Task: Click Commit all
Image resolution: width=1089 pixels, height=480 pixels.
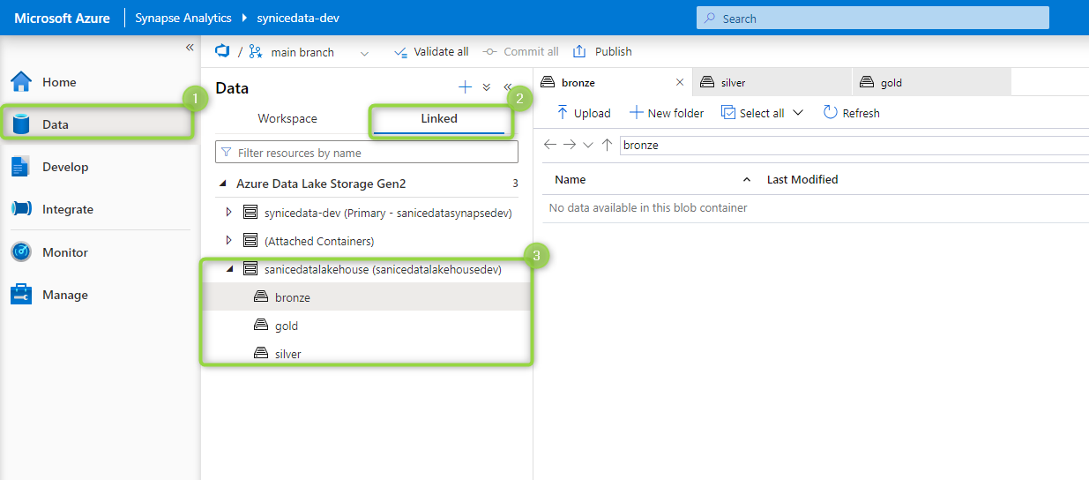Action: tap(521, 52)
